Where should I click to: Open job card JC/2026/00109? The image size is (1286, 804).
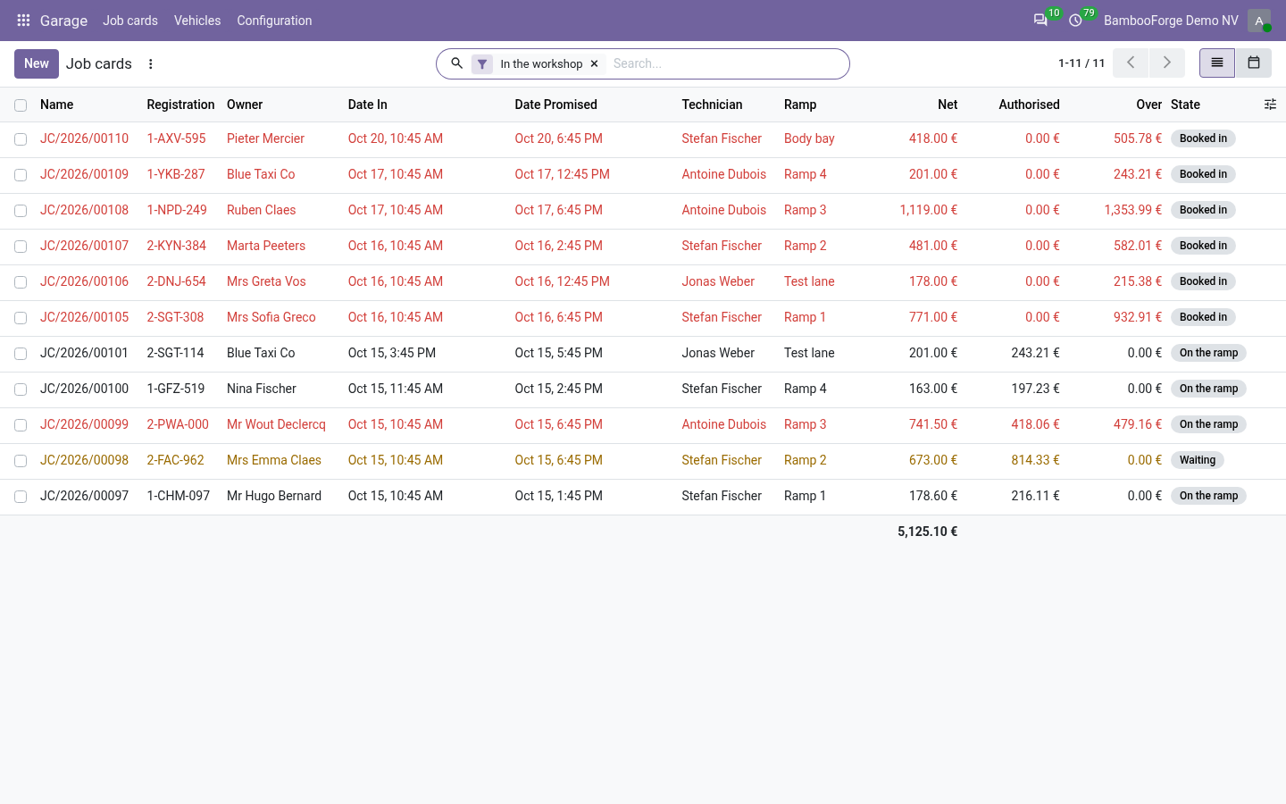[84, 174]
